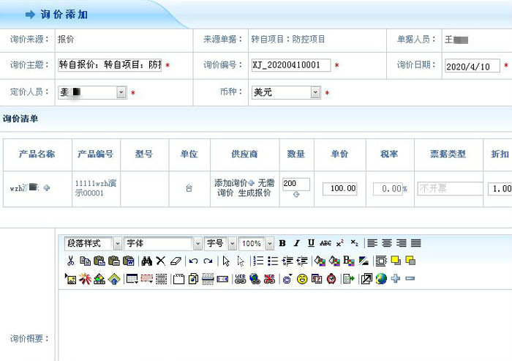512x361 pixels.
Task: Click the scissors cut icon
Action: point(70,261)
